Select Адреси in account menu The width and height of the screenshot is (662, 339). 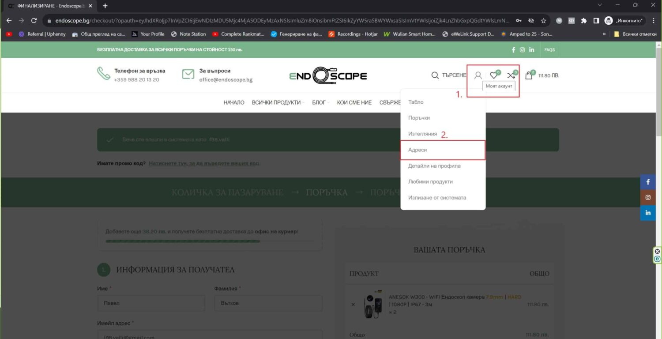[443, 150]
